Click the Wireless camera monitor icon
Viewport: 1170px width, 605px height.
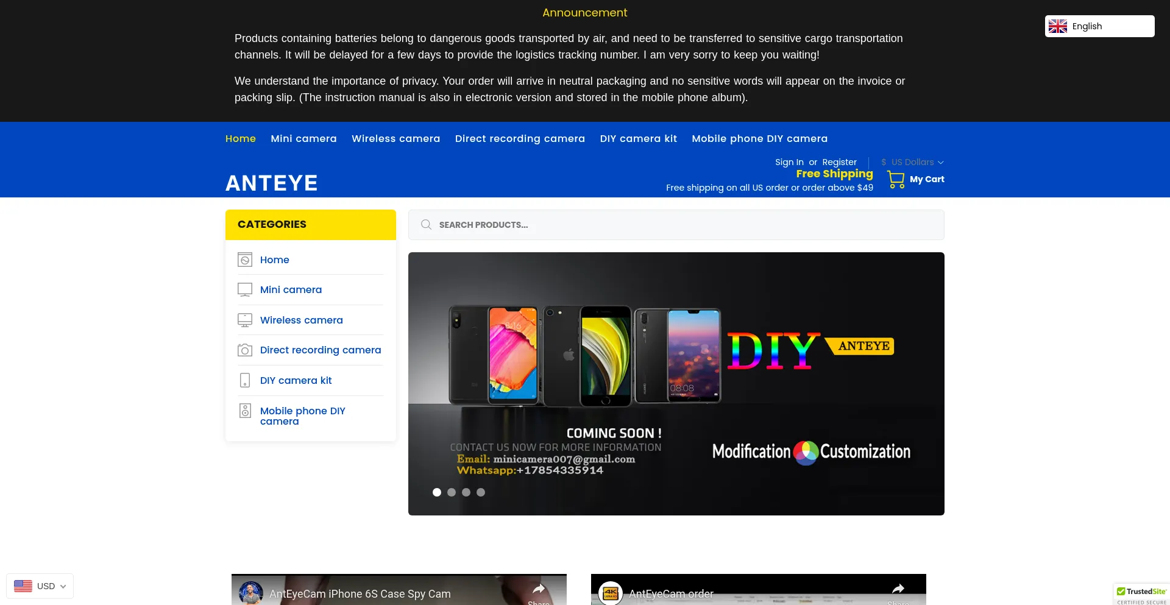pyautogui.click(x=245, y=319)
